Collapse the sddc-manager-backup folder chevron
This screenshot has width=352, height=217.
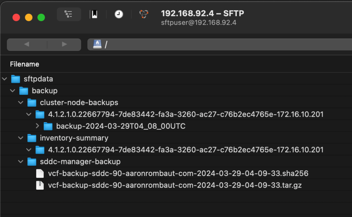click(21, 162)
